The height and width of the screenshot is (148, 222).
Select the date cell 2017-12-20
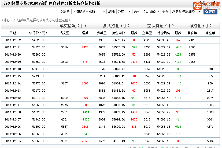pos(13,54)
